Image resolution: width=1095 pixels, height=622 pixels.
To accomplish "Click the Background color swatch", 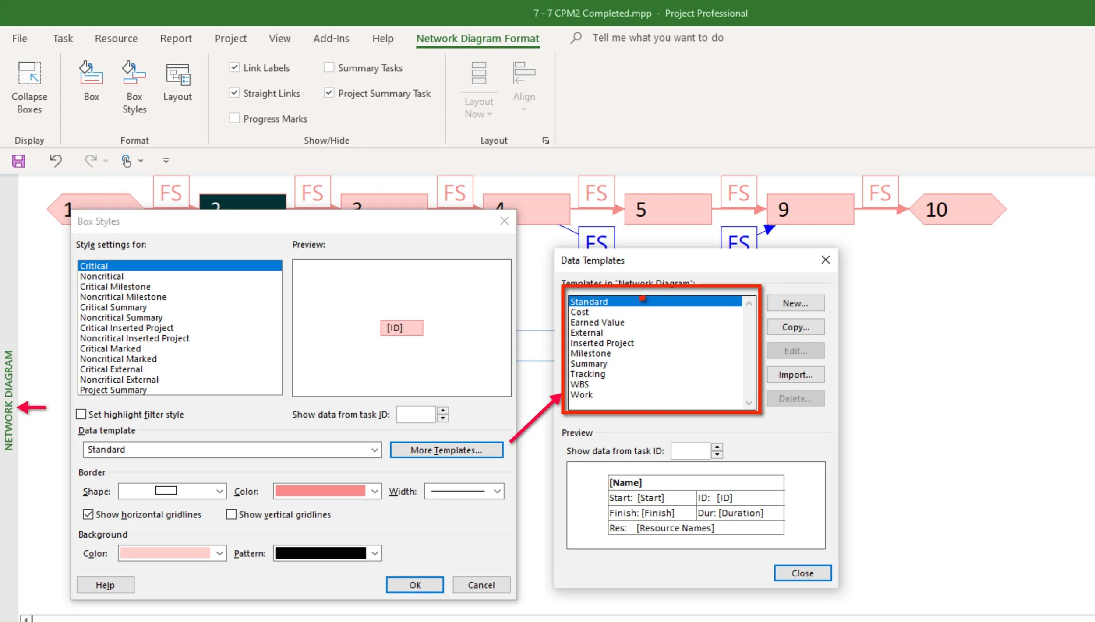I will point(165,553).
